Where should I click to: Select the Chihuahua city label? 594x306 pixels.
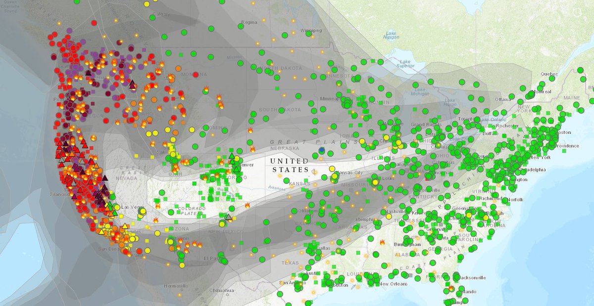[223, 290]
